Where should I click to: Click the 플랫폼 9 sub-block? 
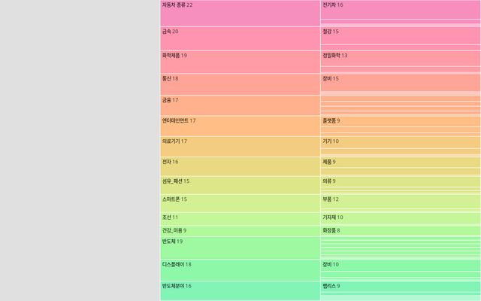tap(401, 121)
